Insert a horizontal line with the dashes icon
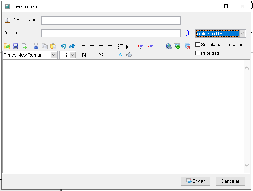Image resolution: width=253 pixels, height=191 pixels. [x=159, y=47]
